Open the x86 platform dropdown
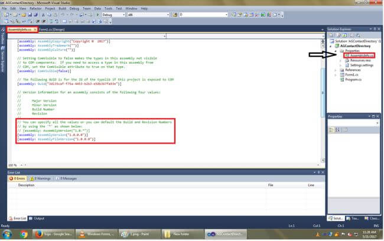Image resolution: width=384 pixels, height=241 pixels. [x=168, y=15]
